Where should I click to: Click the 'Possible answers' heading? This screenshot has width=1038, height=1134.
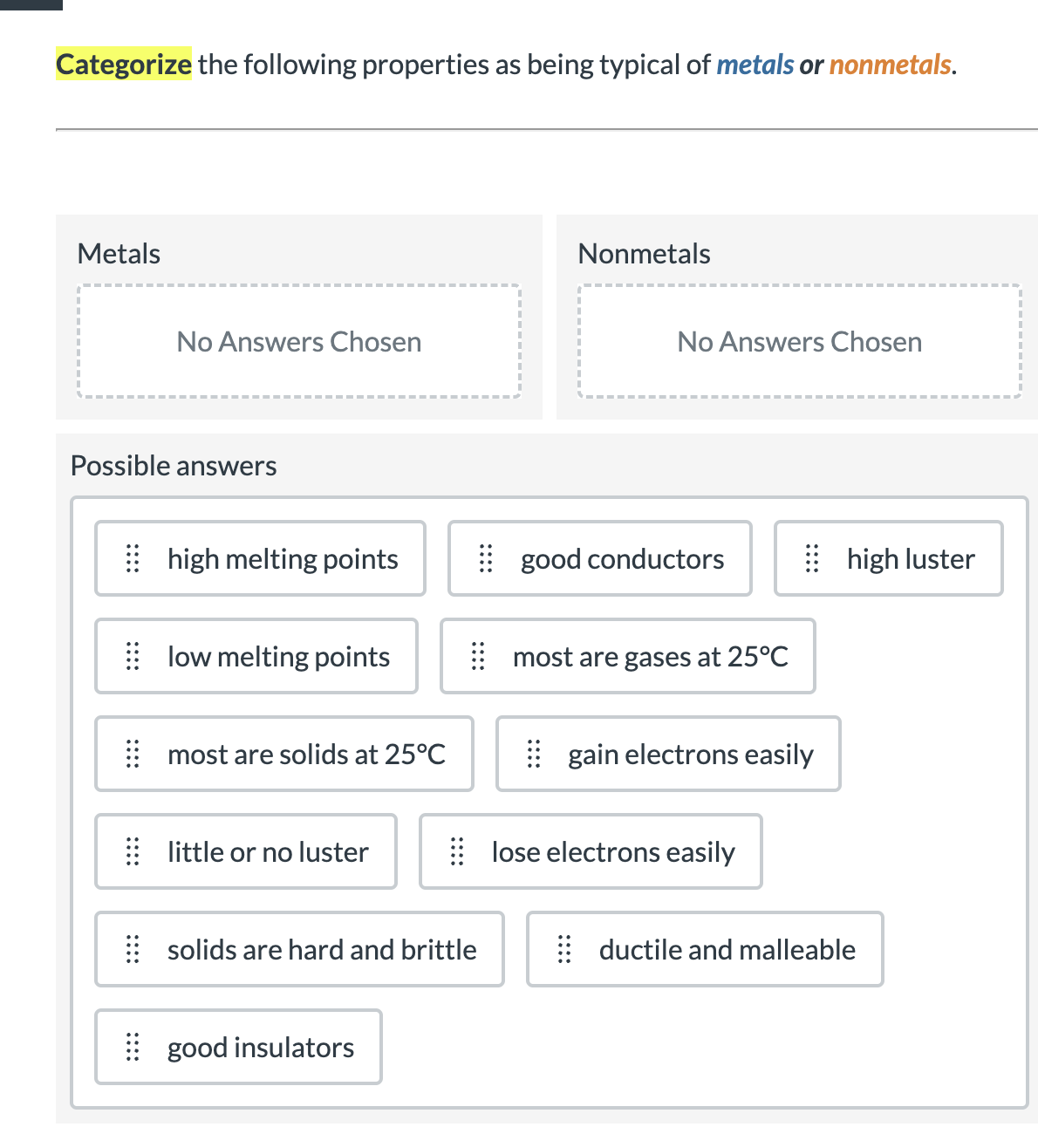(x=173, y=465)
